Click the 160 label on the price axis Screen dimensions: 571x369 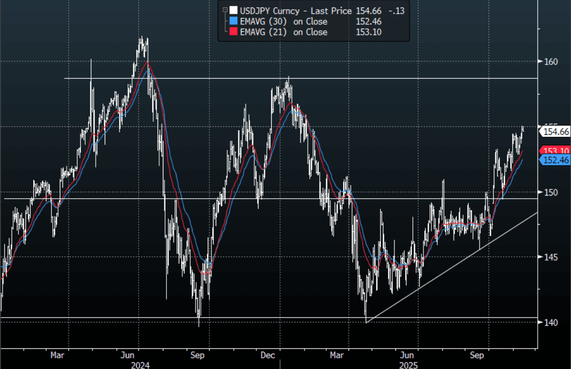pos(551,61)
